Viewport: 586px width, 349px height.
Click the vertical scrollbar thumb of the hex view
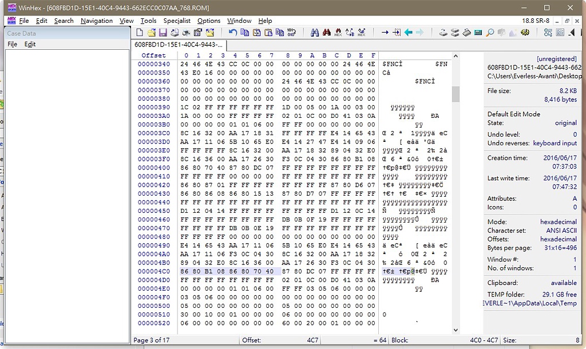click(x=456, y=94)
